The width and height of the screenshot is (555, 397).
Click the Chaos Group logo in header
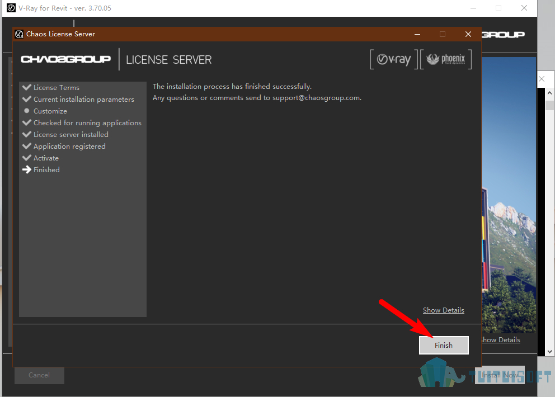tap(66, 59)
